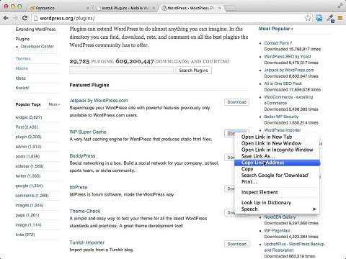Image resolution: width=346 pixels, height=259 pixels.
Task: Open the bbPress plugin link
Action: pyautogui.click(x=79, y=187)
